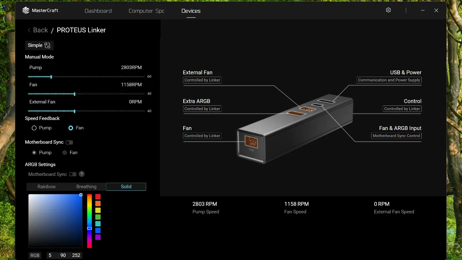The image size is (462, 260).
Task: Click the rainbow hue slider bar
Action: pos(90,221)
